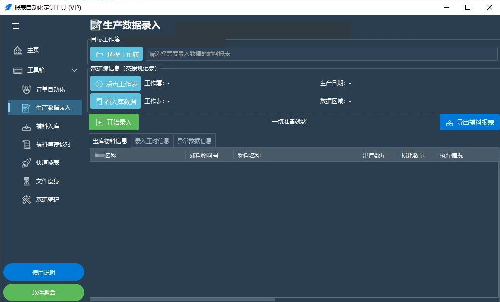Open the 主页 home icon
Screen dimensions: 500x302
(x=18, y=50)
